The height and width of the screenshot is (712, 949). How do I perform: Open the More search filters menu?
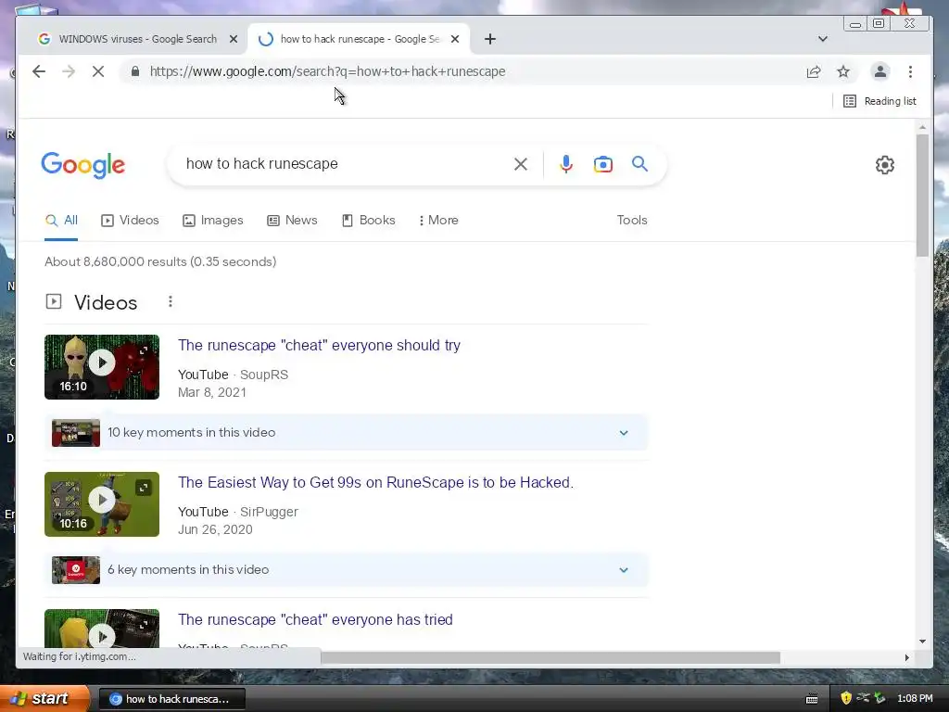click(438, 221)
